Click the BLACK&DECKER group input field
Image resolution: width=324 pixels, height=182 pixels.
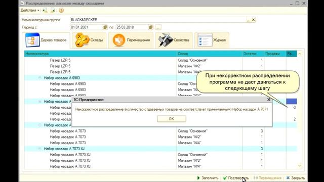pos(158,20)
